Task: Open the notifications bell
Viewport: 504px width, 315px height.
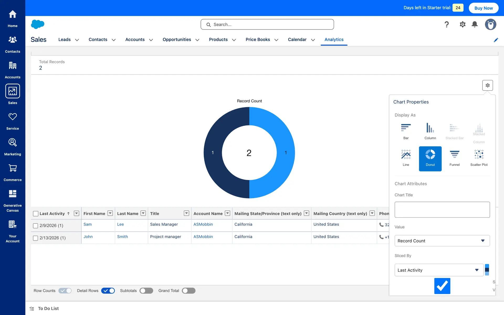Action: click(x=475, y=24)
